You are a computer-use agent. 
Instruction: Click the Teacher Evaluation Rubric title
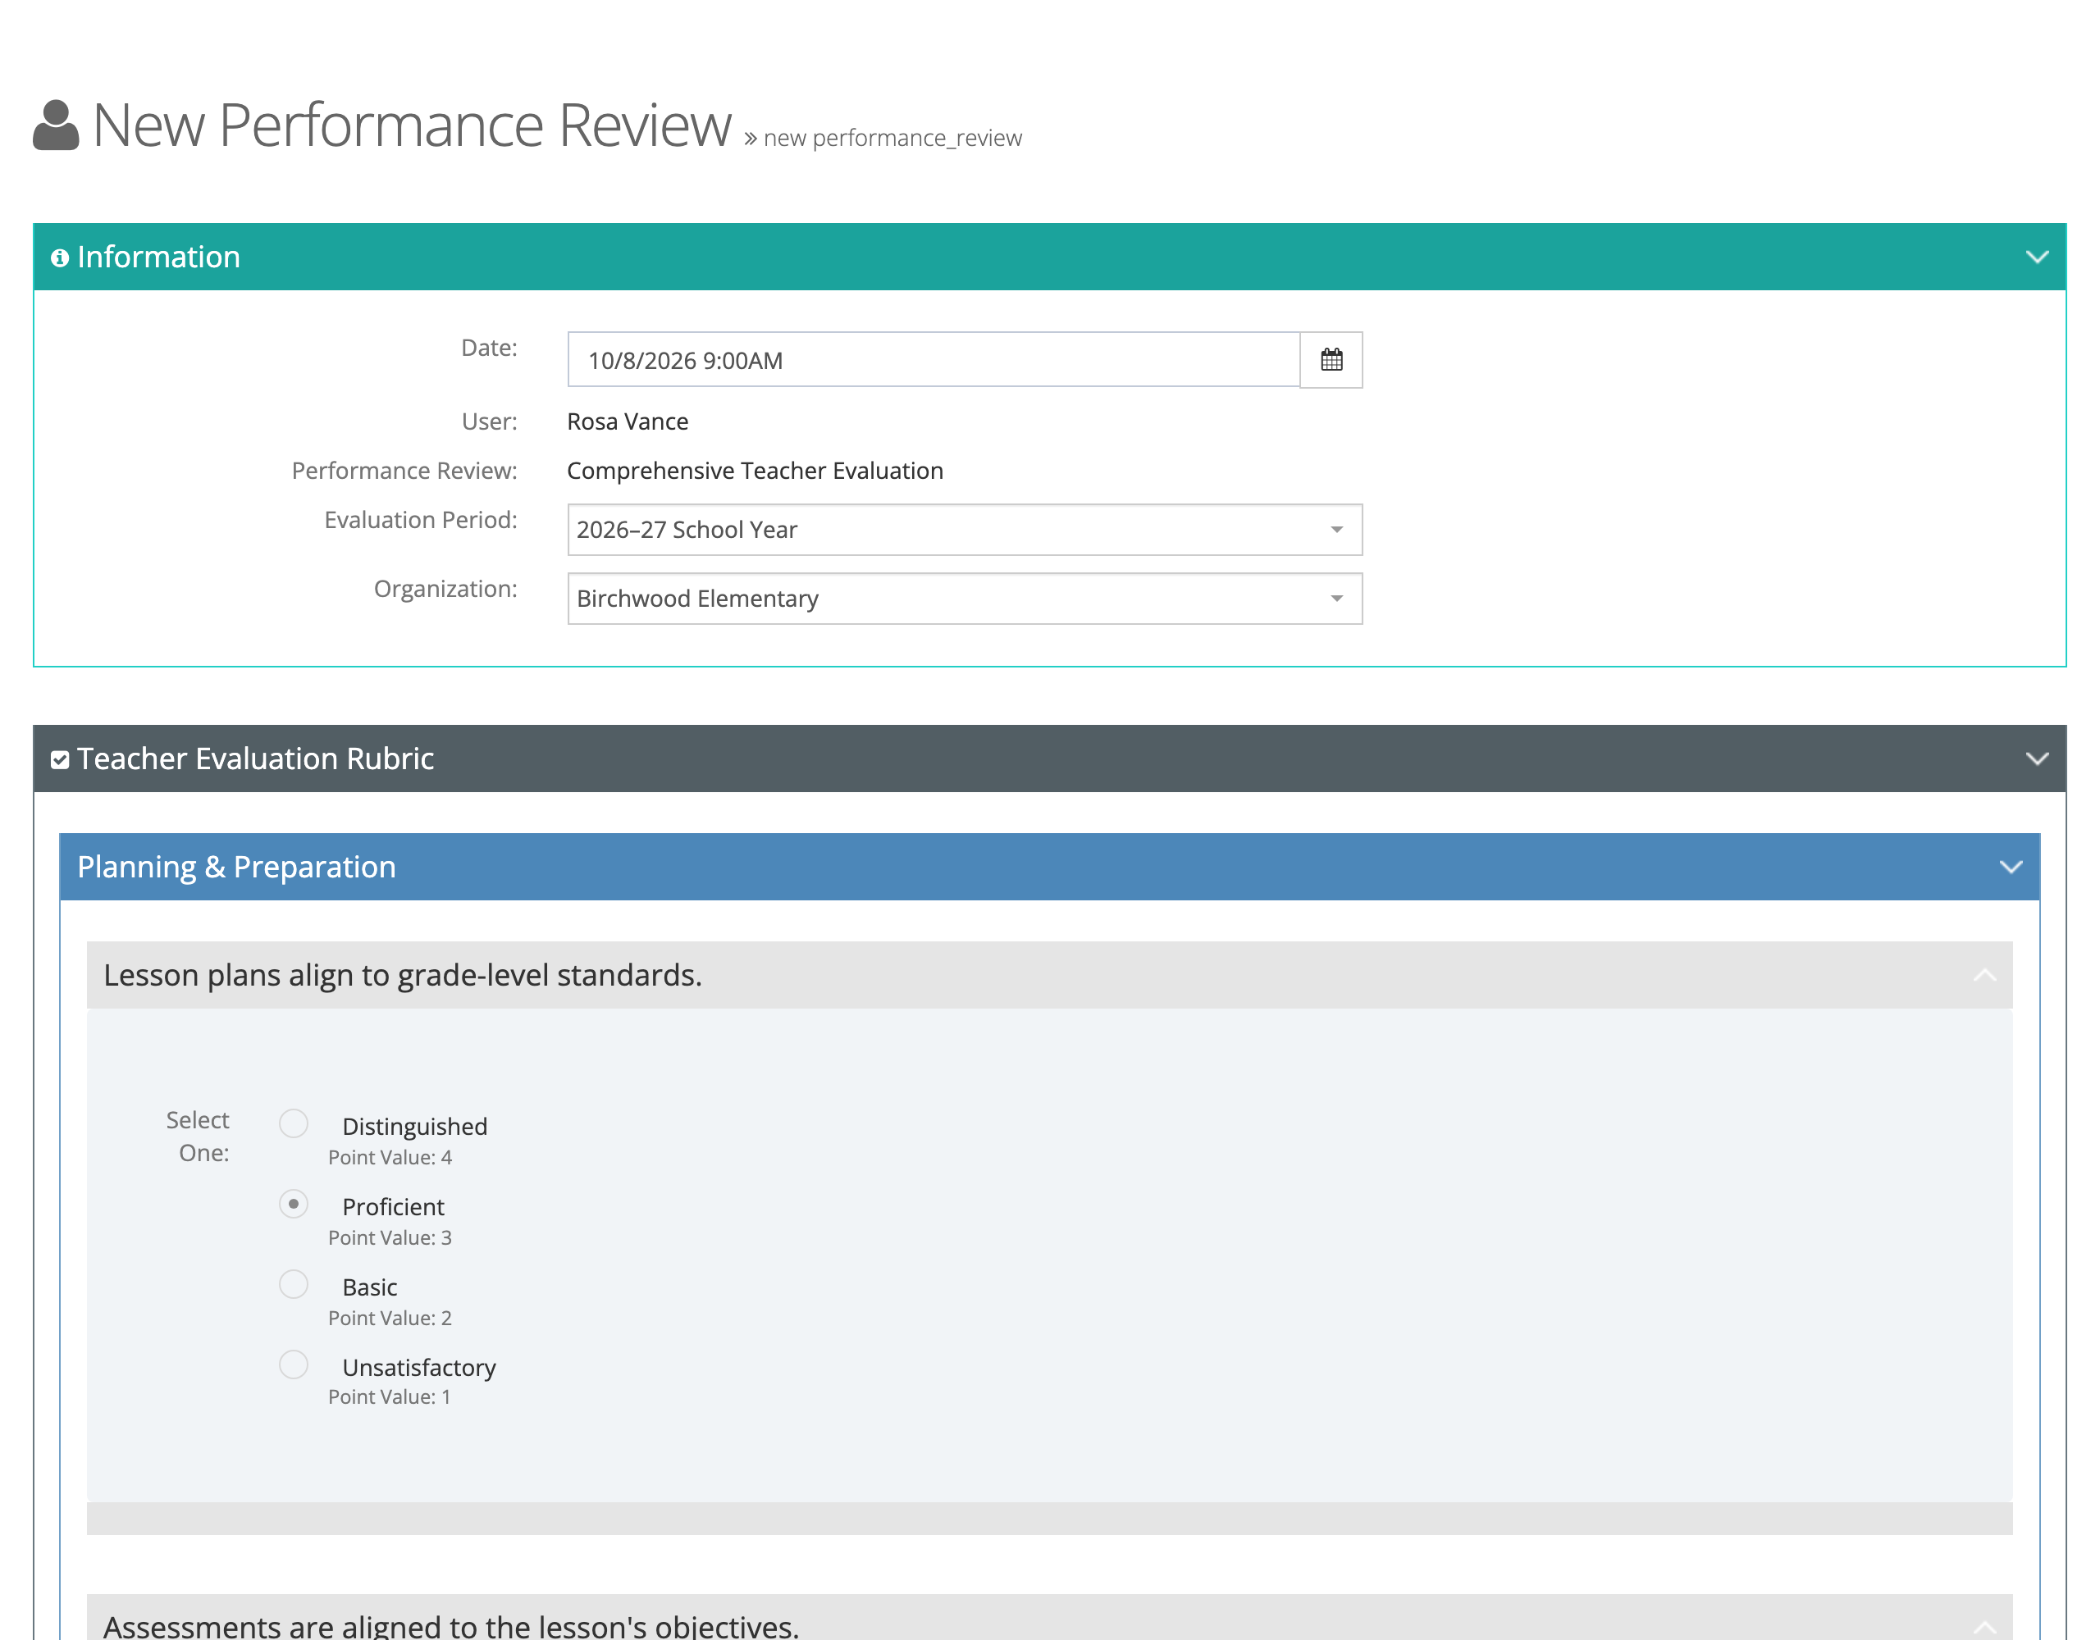click(x=256, y=758)
